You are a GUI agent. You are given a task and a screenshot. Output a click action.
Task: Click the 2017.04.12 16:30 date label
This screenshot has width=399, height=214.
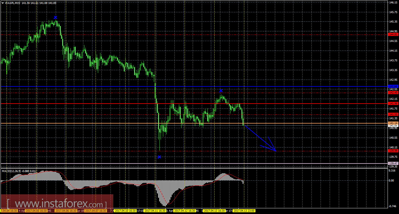point(184,211)
